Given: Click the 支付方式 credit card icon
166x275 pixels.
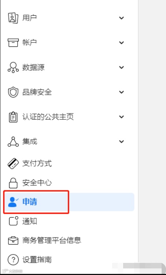Looking at the screenshot, I should pyautogui.click(x=13, y=164).
